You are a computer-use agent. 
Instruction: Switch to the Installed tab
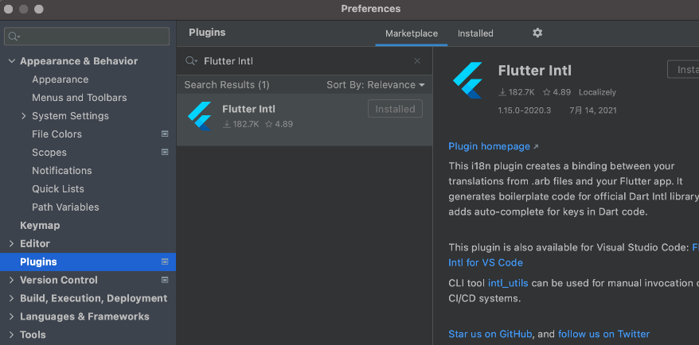click(475, 33)
